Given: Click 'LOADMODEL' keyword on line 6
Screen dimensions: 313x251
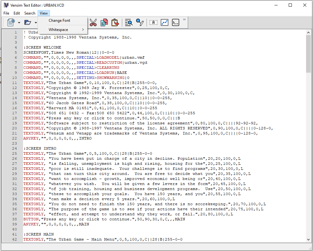Looking at the screenshot, I should click(x=108, y=57).
